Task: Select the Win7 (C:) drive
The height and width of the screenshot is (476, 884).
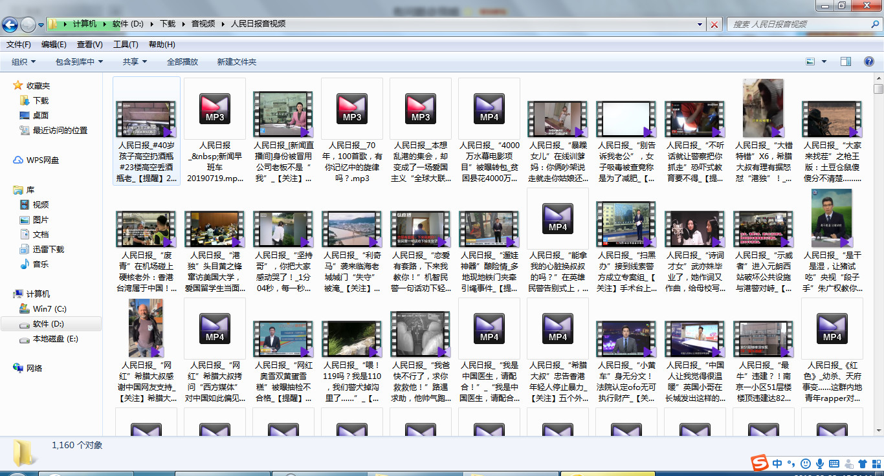Action: coord(50,309)
